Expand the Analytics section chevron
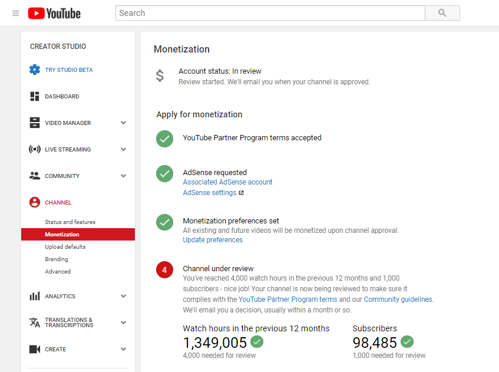 [x=124, y=296]
